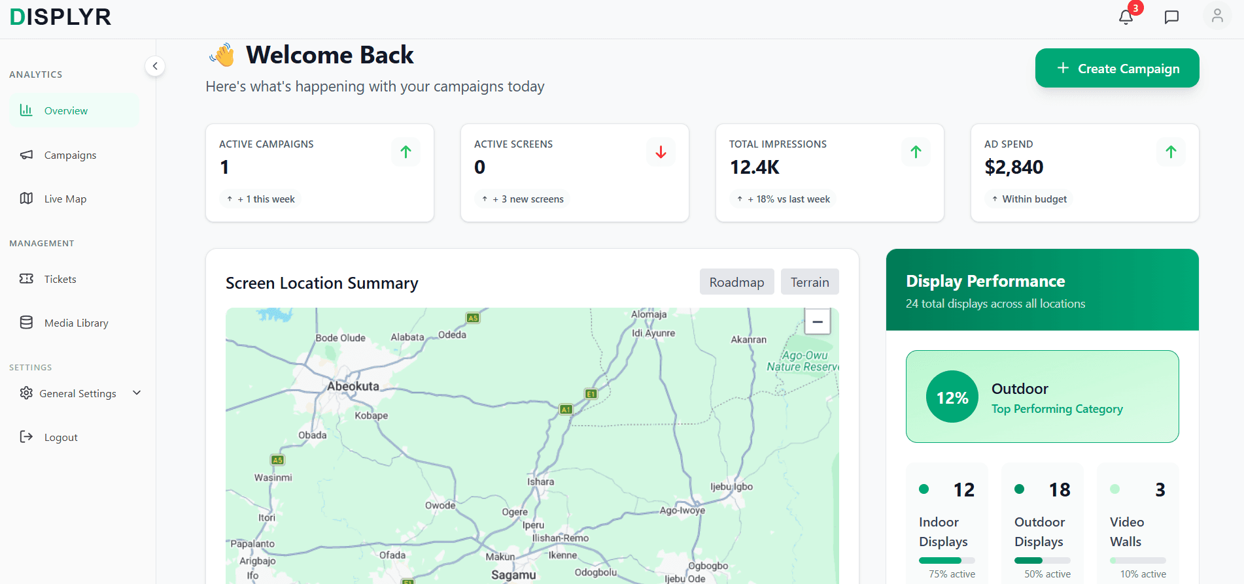
Task: Click the user profile avatar
Action: click(x=1217, y=16)
